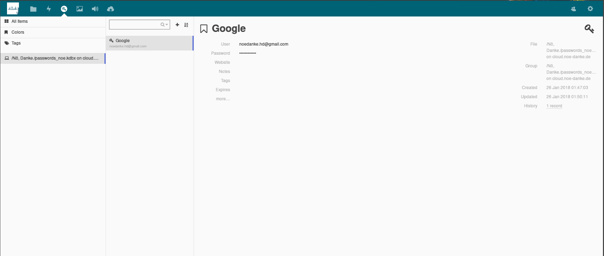Open the 1 record history link

tap(554, 106)
